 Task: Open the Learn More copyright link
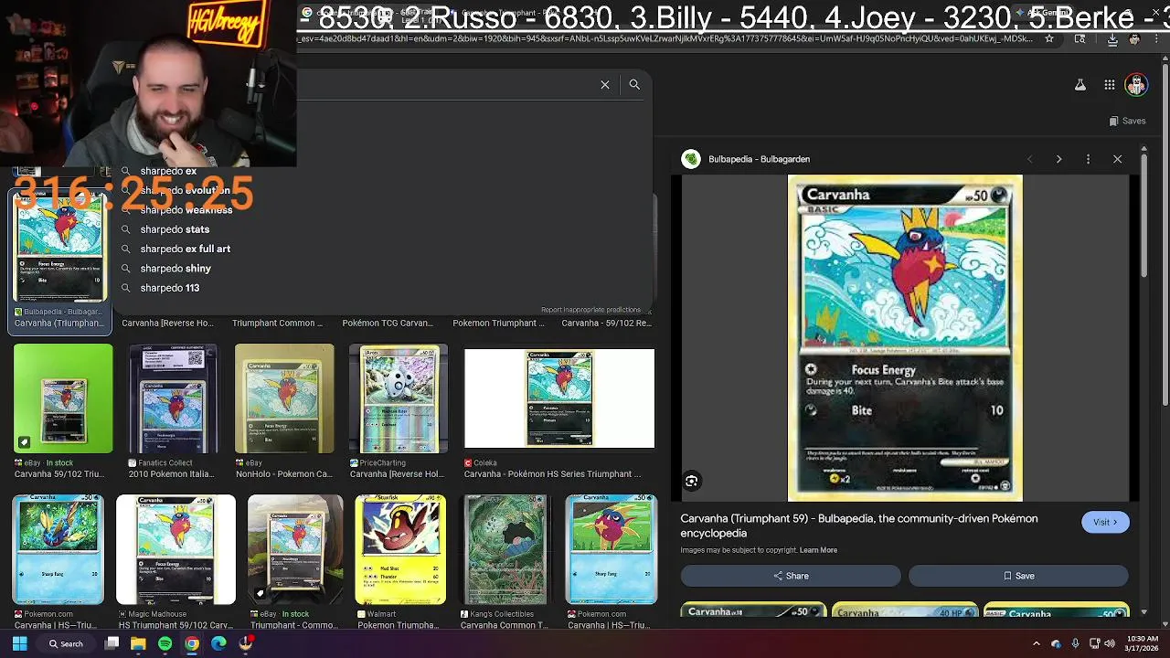point(818,550)
